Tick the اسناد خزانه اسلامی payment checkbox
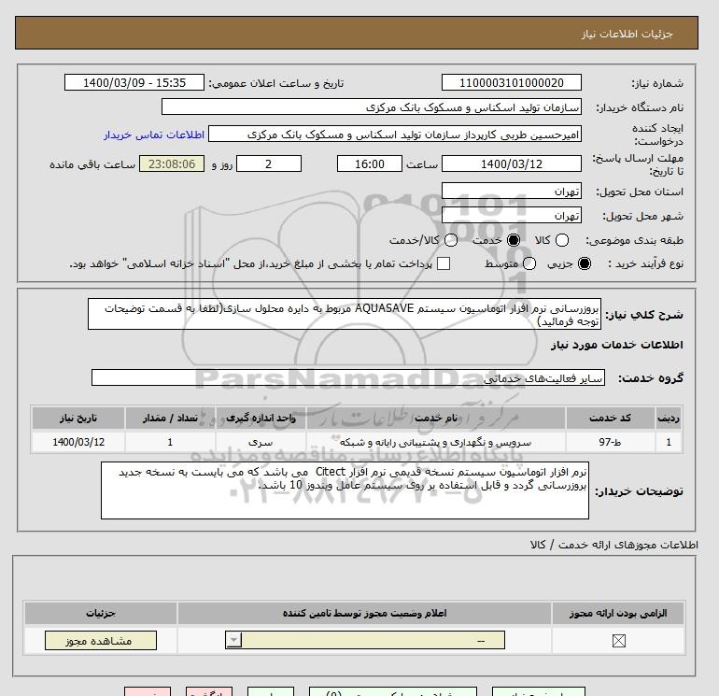 [444, 263]
